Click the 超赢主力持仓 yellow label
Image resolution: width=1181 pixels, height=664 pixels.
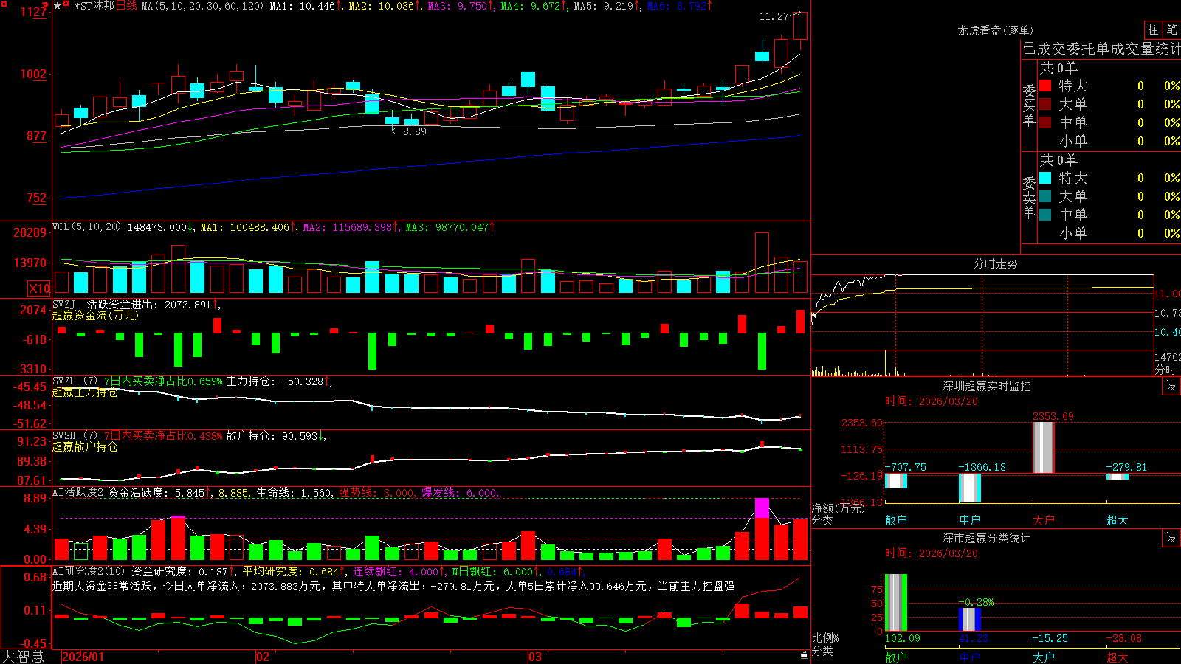[x=85, y=392]
